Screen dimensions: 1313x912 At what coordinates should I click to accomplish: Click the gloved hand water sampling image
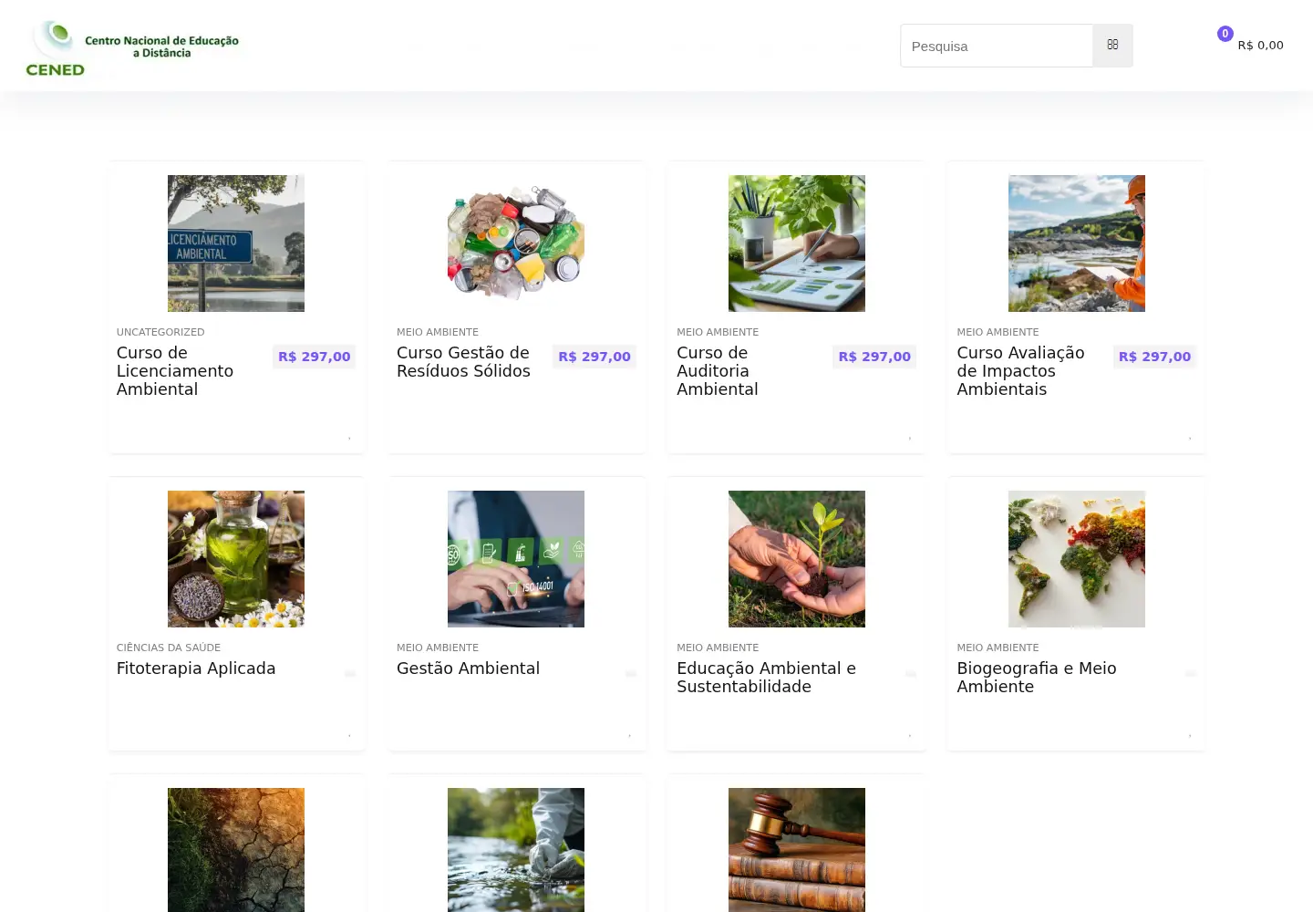516,850
